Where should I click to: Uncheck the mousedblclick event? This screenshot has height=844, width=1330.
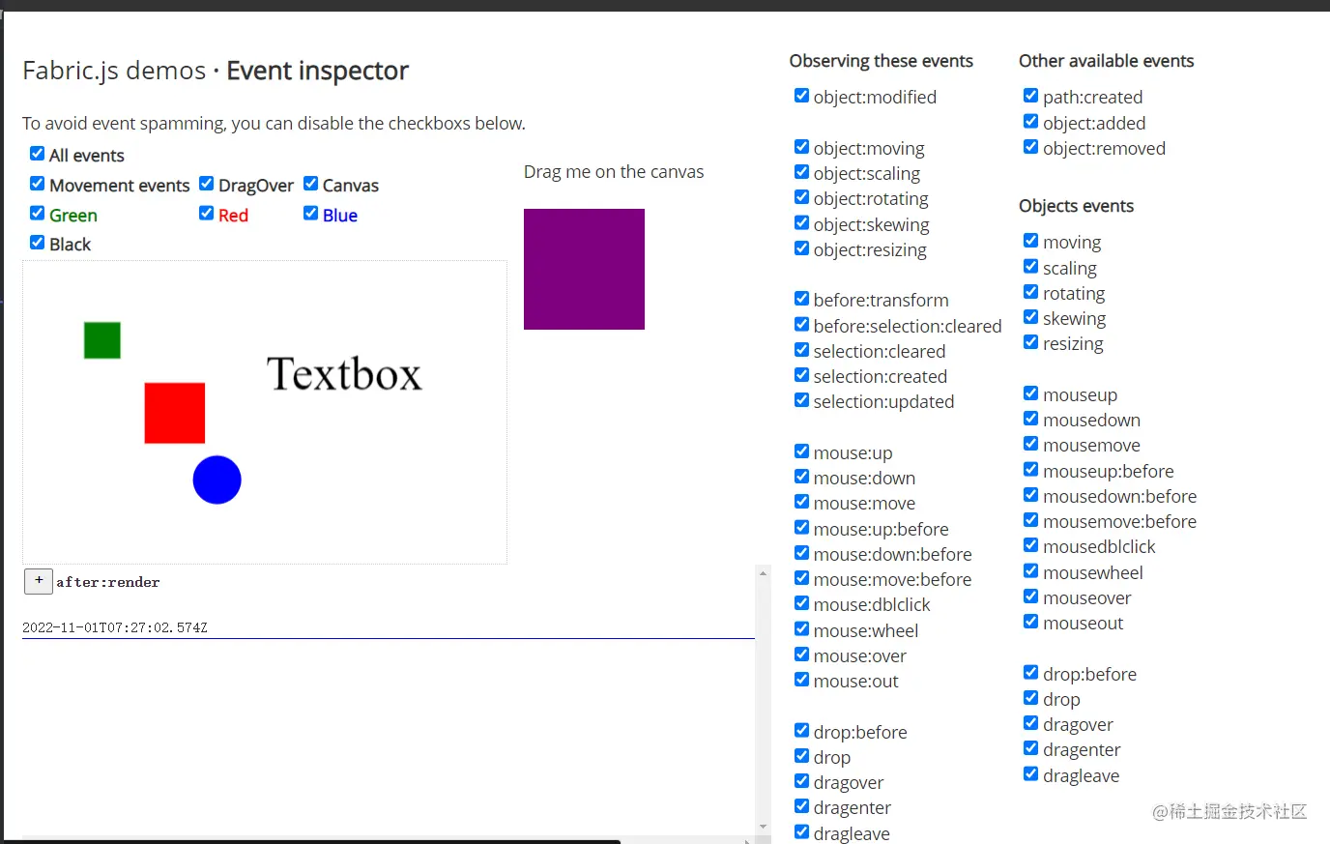1030,545
